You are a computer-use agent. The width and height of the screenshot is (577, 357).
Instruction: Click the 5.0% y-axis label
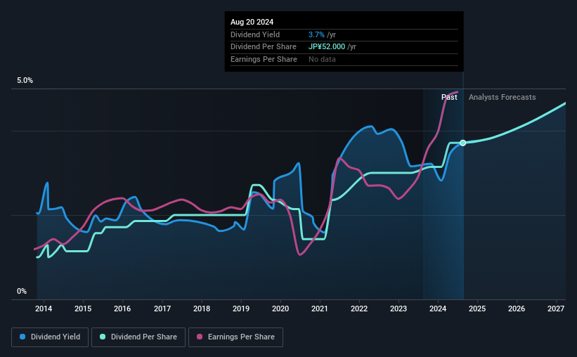[x=25, y=80]
